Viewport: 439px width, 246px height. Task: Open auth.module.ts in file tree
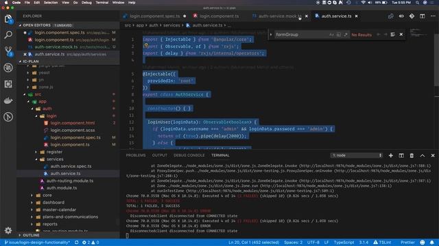tap(62, 188)
